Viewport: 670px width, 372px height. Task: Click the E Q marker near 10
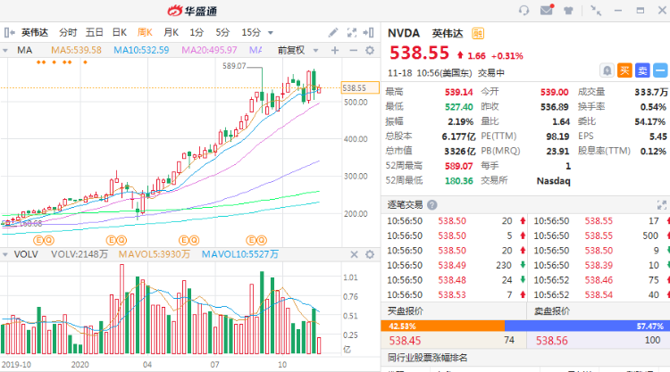pyautogui.click(x=256, y=241)
